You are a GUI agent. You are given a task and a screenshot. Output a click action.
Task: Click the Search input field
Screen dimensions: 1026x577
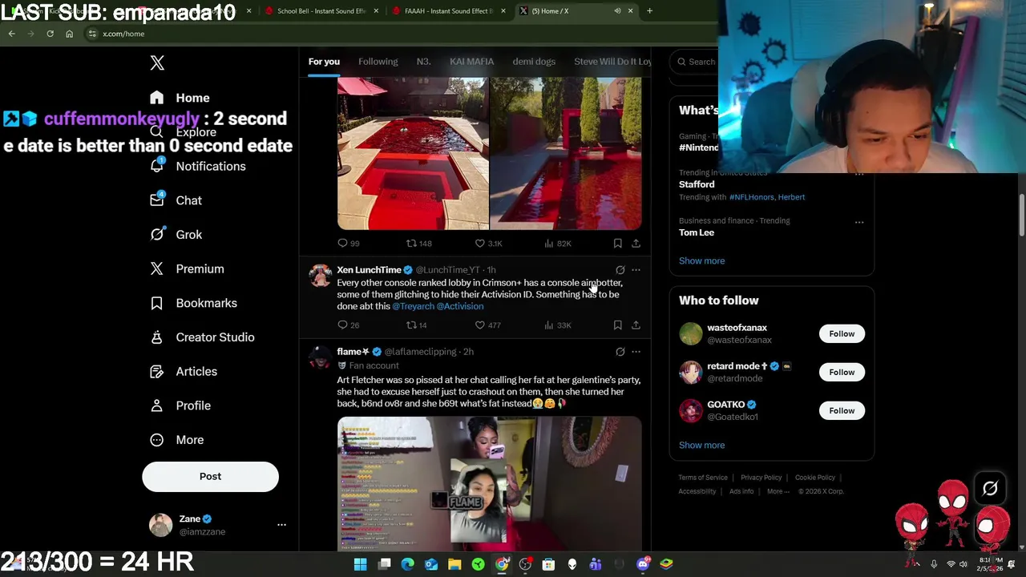(x=694, y=62)
